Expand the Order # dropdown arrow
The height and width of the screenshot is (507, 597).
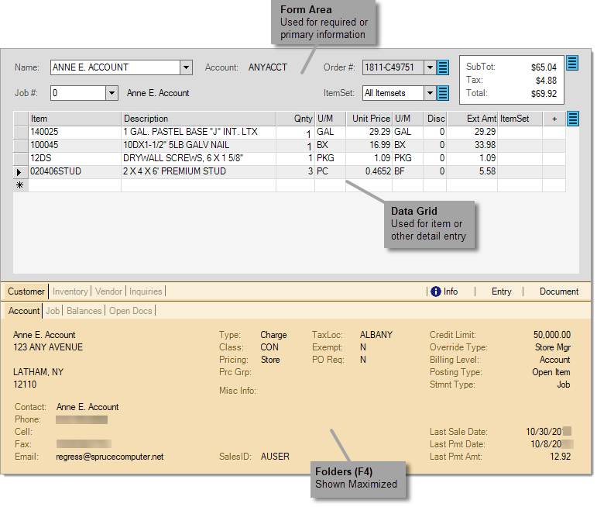[x=430, y=67]
